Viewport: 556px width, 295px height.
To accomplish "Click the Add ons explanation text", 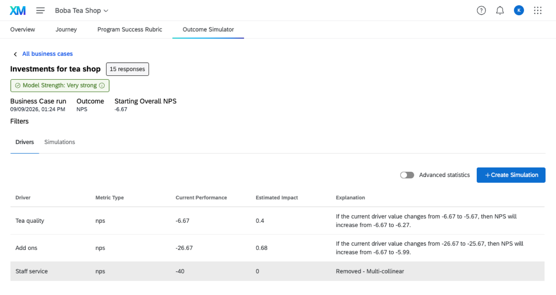I will pyautogui.click(x=430, y=248).
